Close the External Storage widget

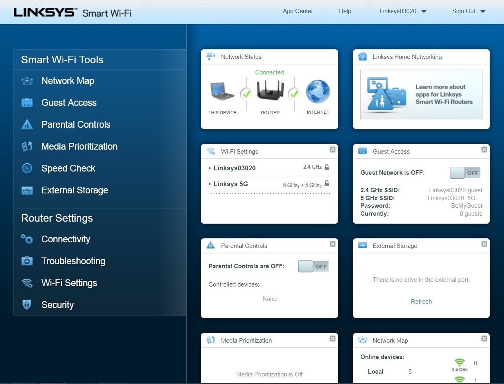pyautogui.click(x=484, y=244)
